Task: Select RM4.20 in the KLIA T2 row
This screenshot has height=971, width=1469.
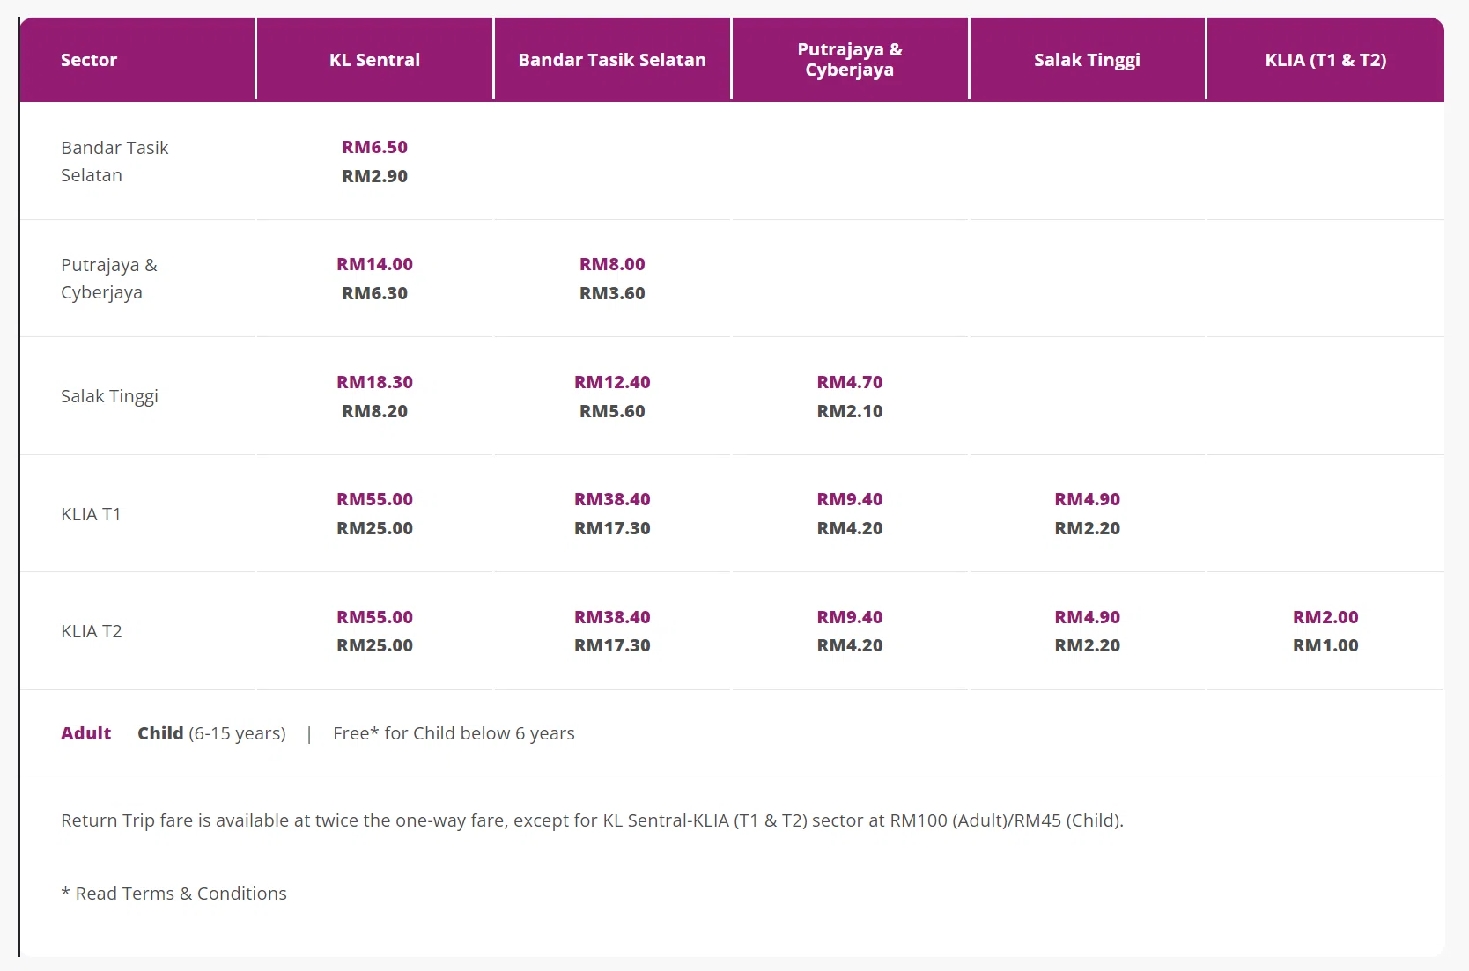Action: (850, 645)
